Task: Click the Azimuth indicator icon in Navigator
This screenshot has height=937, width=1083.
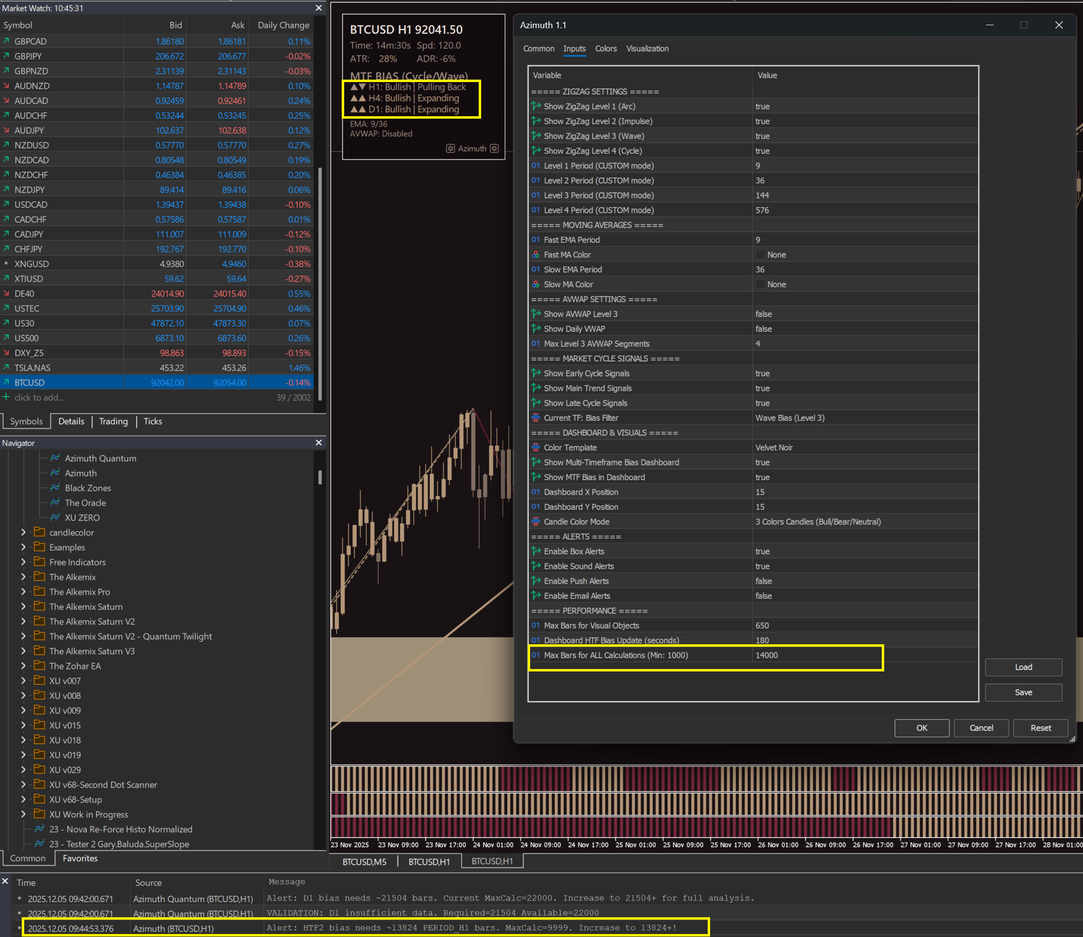Action: tap(55, 473)
